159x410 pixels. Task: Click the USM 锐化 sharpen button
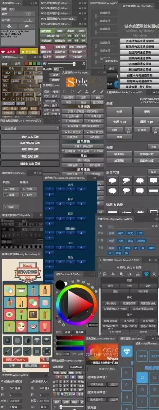(110, 303)
